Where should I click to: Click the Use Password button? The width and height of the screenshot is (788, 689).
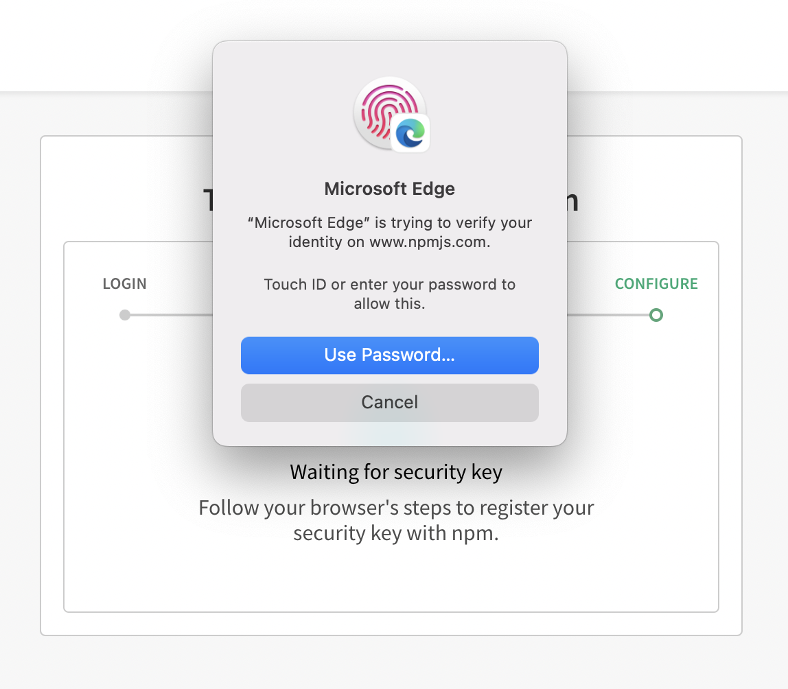(x=389, y=355)
